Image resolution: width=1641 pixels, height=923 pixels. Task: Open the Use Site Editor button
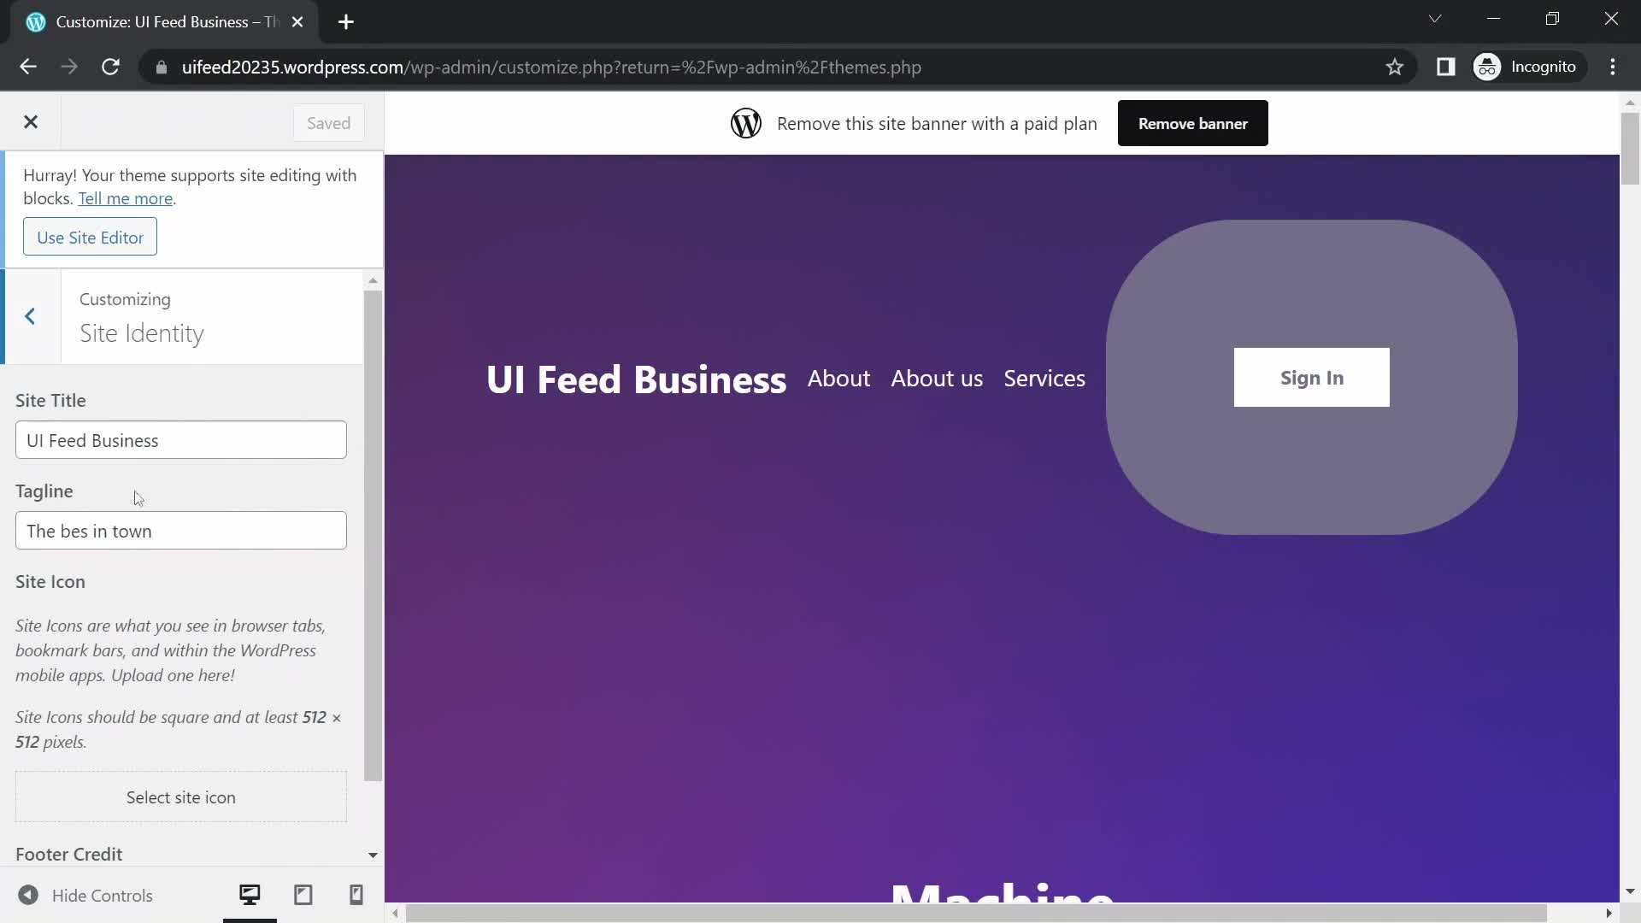[90, 237]
